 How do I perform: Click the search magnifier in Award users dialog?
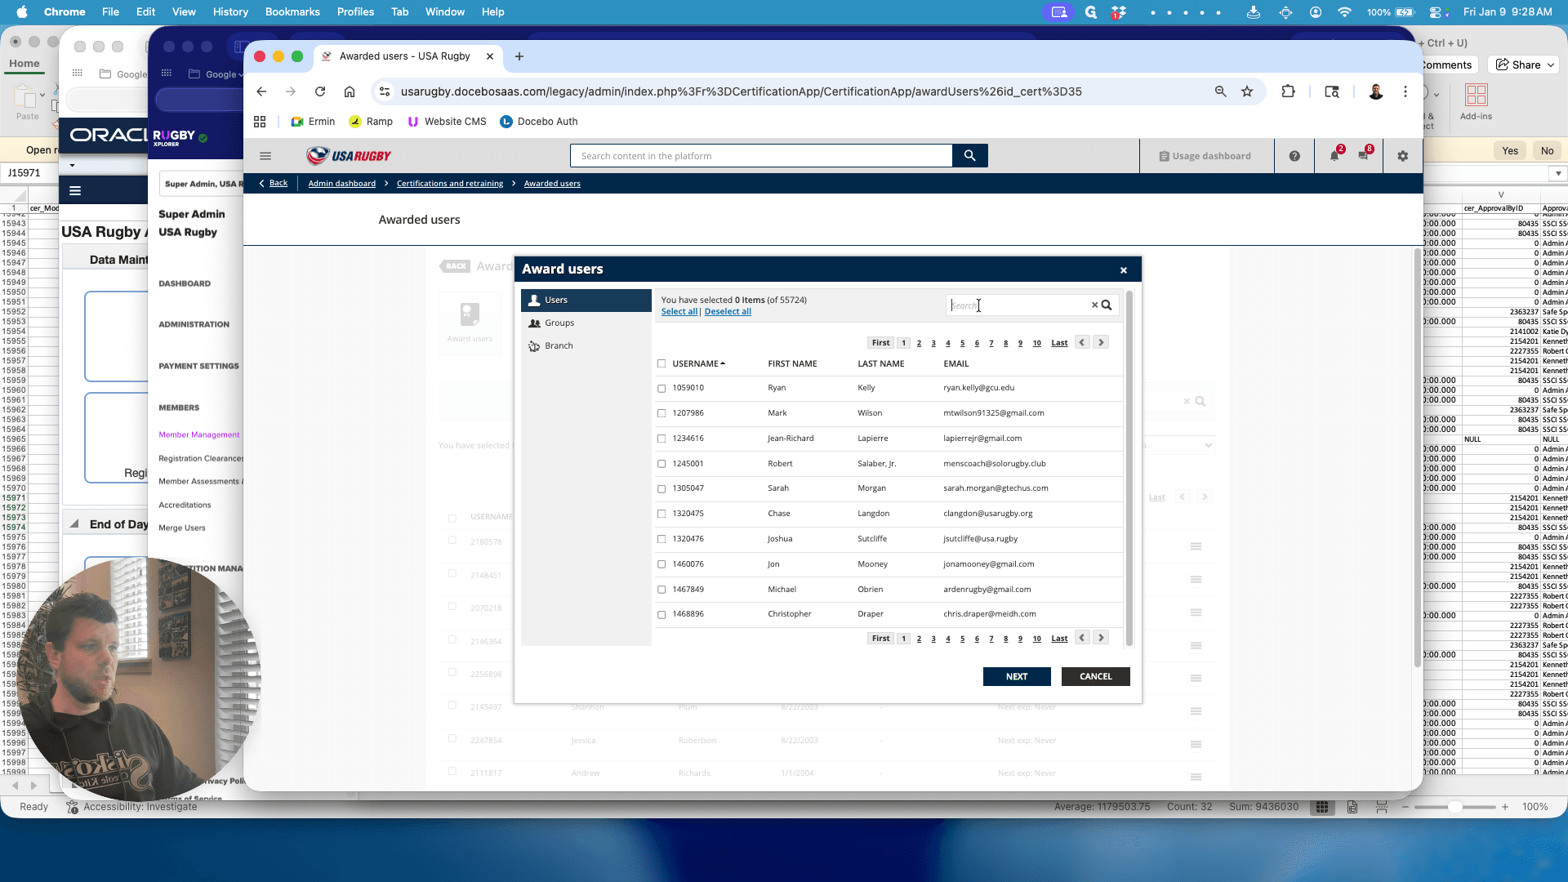click(x=1107, y=305)
